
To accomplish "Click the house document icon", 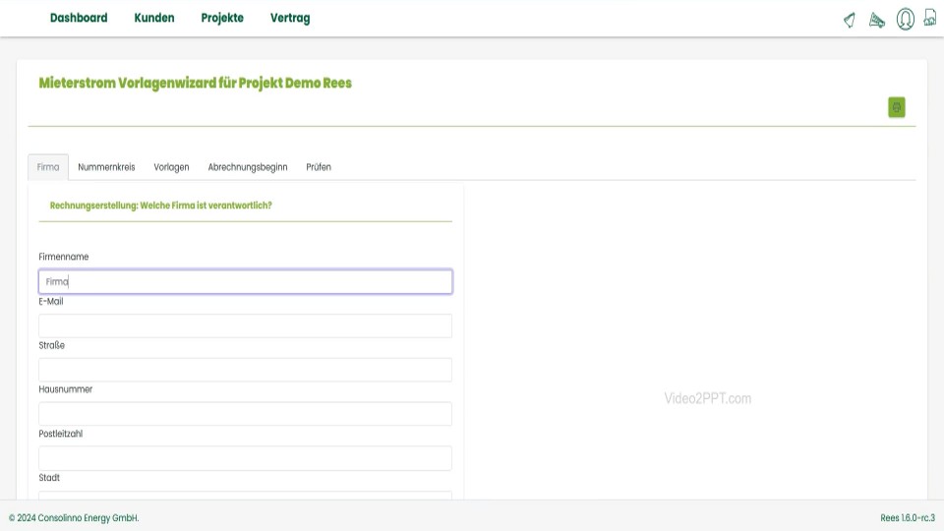I will (x=930, y=18).
